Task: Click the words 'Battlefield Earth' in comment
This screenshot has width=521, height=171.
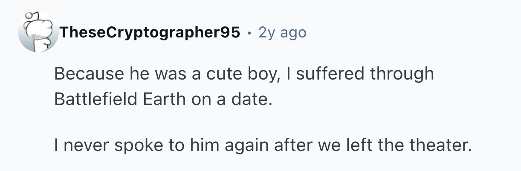Action: 120,99
